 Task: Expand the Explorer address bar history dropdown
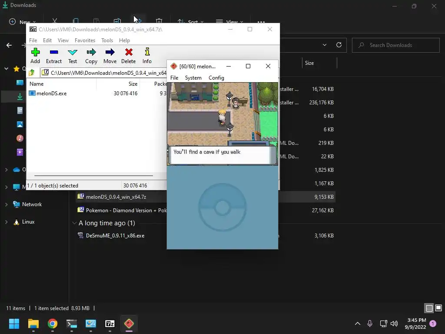[324, 45]
